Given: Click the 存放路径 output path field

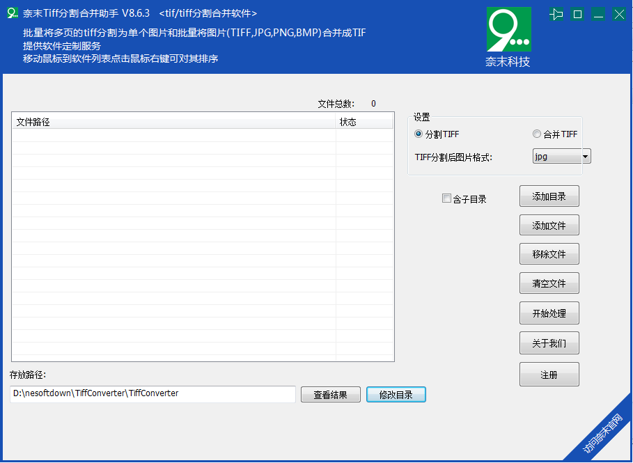Looking at the screenshot, I should [152, 394].
